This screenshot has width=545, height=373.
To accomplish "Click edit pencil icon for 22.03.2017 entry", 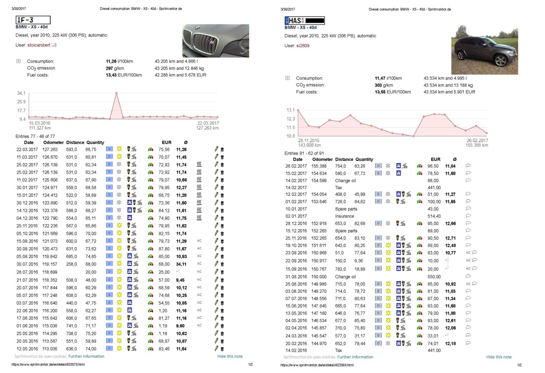I will point(217,150).
